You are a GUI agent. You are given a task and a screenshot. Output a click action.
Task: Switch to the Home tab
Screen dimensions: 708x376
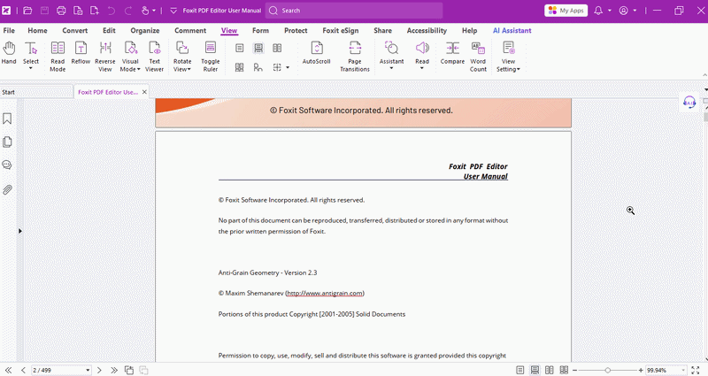[37, 30]
